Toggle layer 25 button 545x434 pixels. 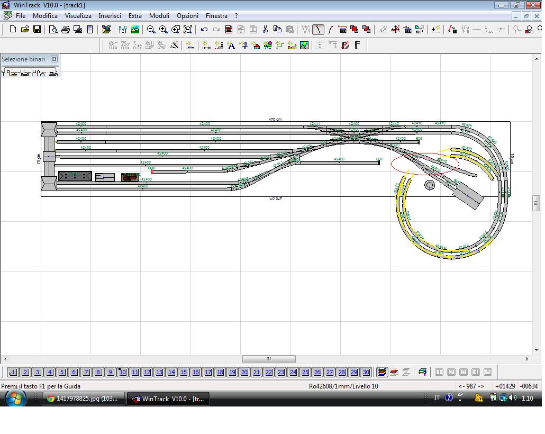click(305, 372)
